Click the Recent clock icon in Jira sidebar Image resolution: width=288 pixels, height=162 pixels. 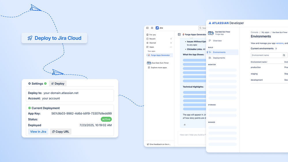(147, 39)
